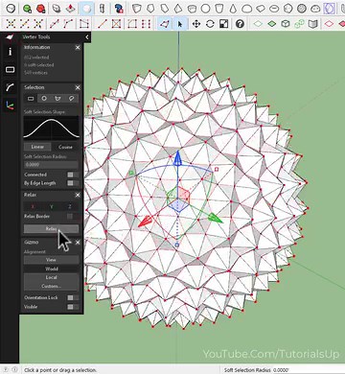This screenshot has width=345, height=374.
Task: Select the highlighted Vertex Tools polygon icon
Action: click(x=165, y=24)
